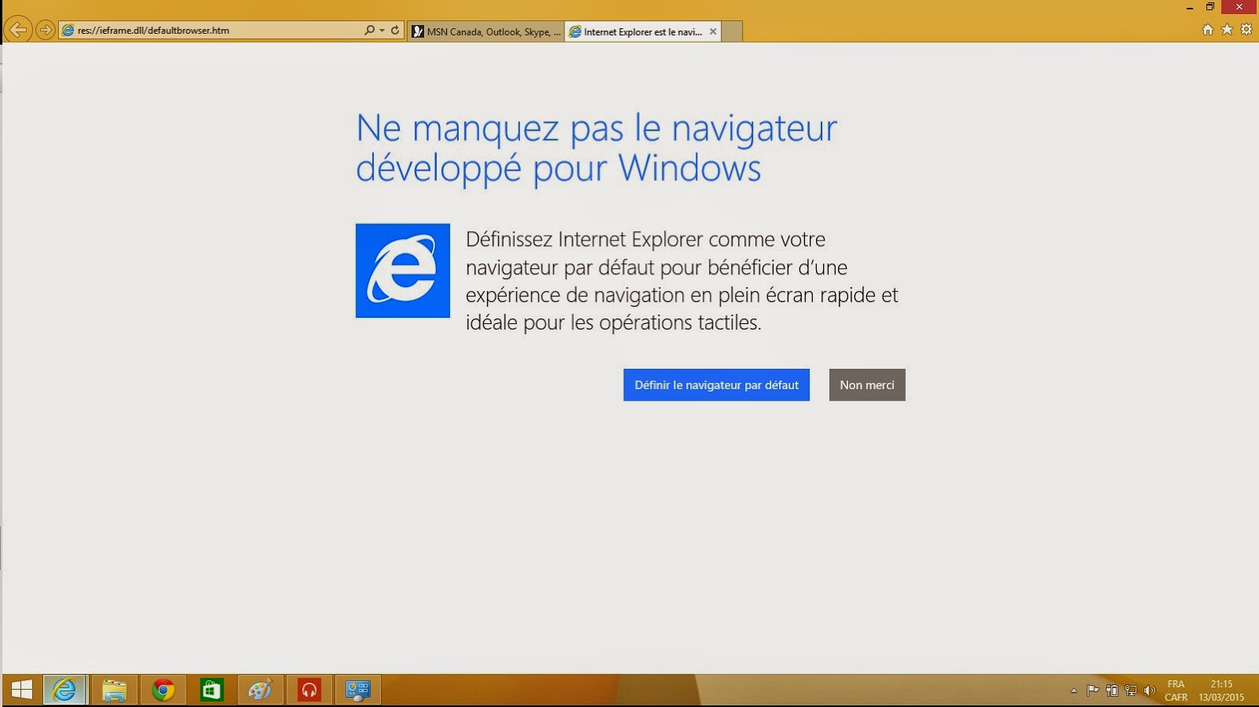Click the large Internet Explorer logo tile
1259x707 pixels.
(x=403, y=271)
